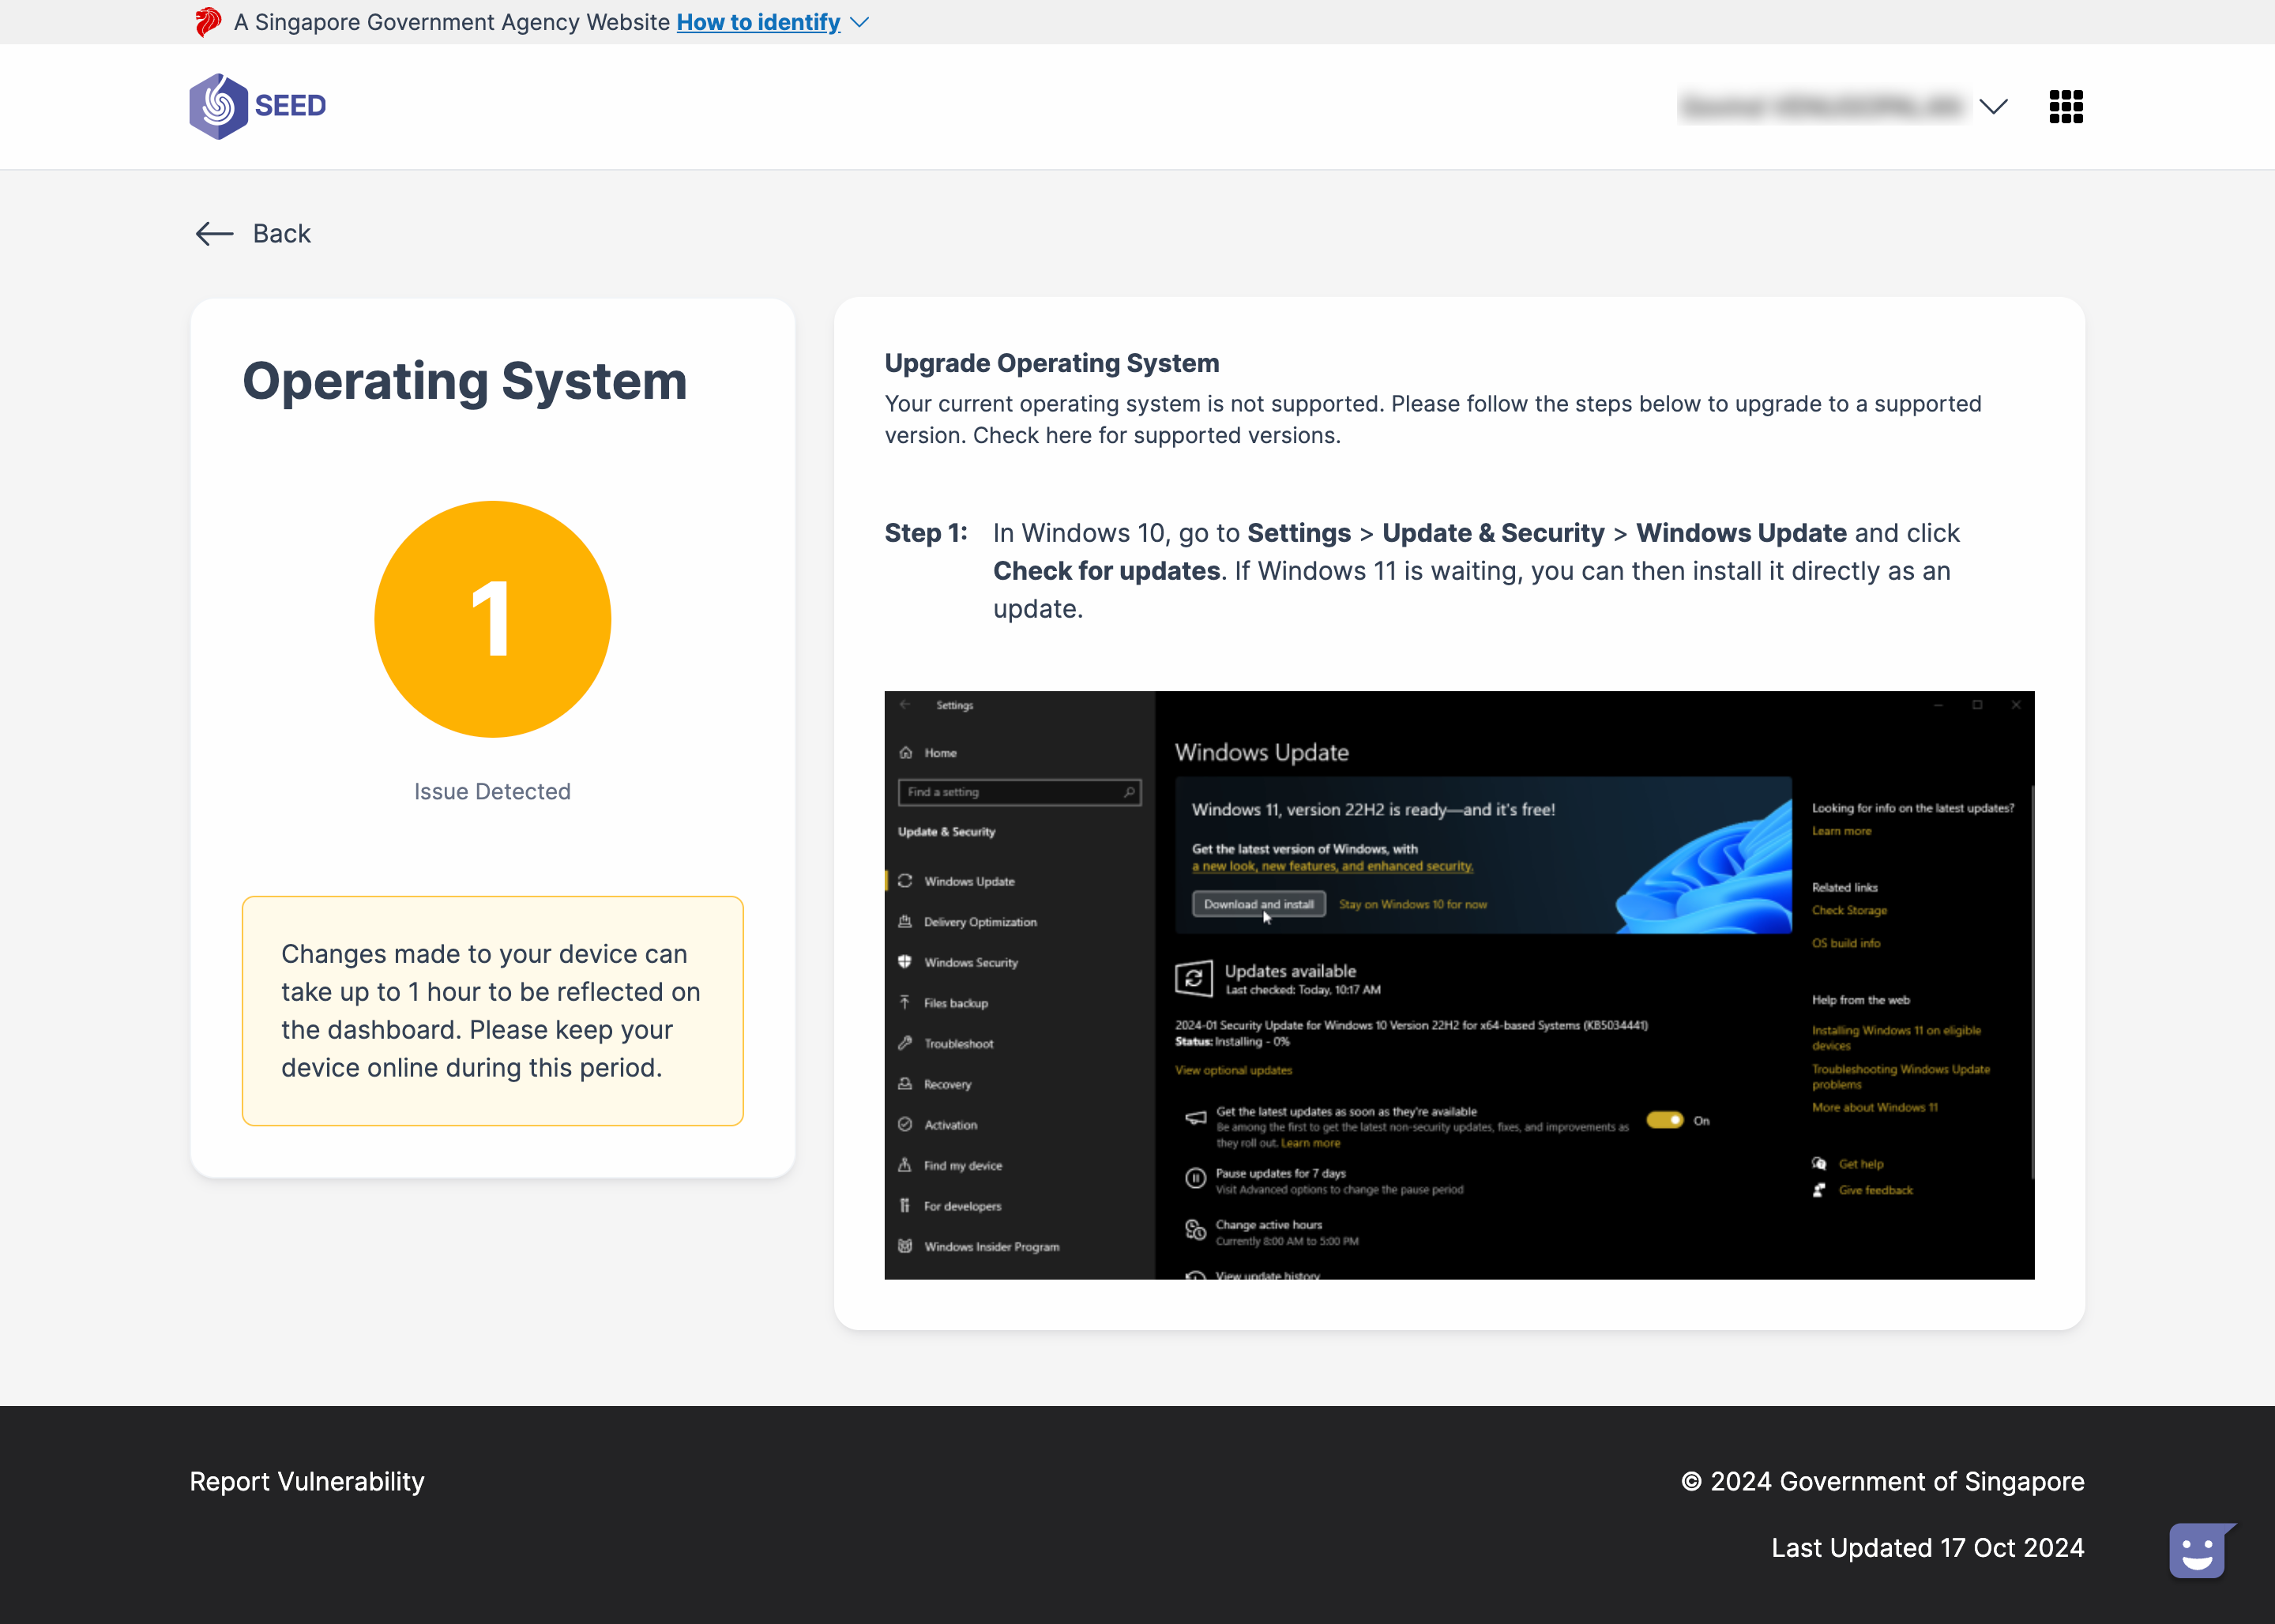The width and height of the screenshot is (2275, 1624).
Task: Go Back to the previous page
Action: [282, 234]
